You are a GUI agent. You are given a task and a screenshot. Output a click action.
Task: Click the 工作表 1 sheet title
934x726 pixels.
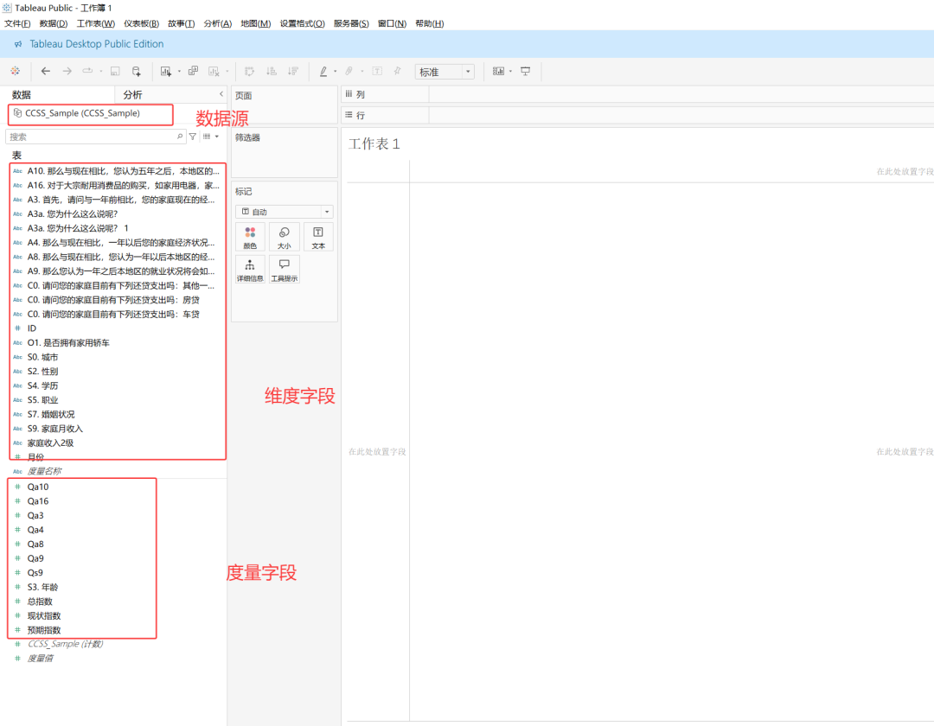coord(374,144)
